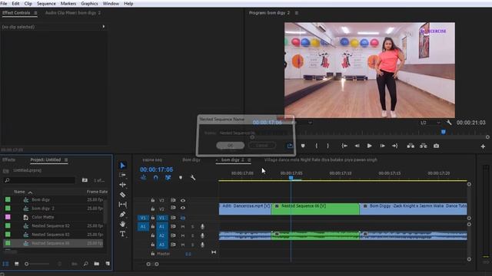Mute audio track A1
Screen dimensions: 492x276
pyautogui.click(x=183, y=227)
